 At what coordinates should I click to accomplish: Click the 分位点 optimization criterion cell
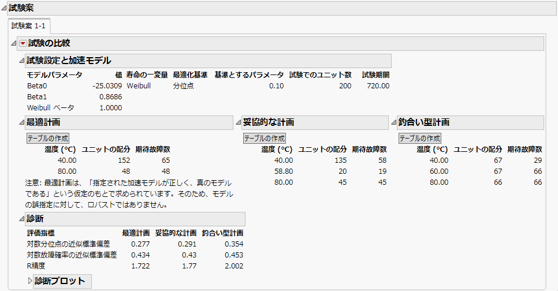point(183,86)
